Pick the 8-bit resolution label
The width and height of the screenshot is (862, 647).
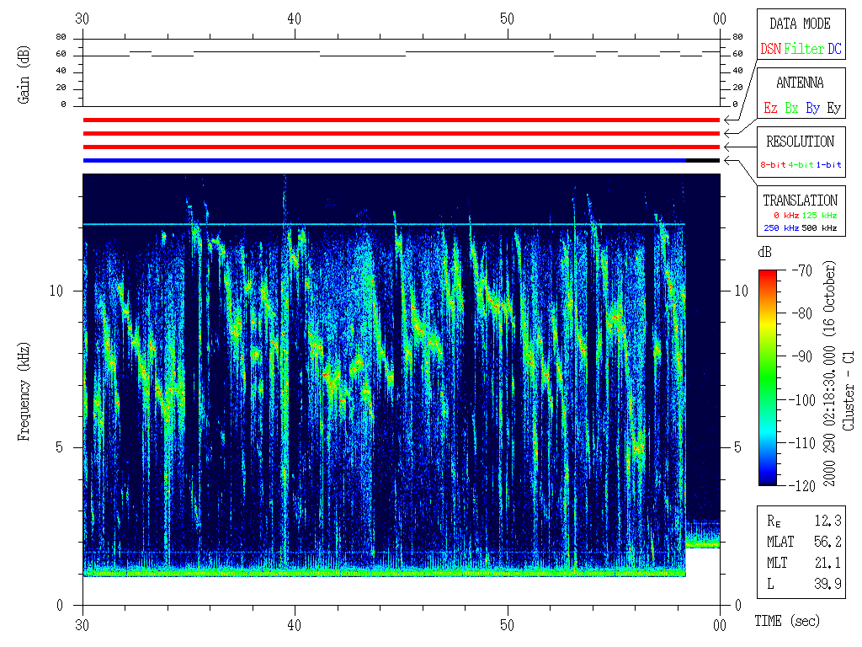coord(774,165)
